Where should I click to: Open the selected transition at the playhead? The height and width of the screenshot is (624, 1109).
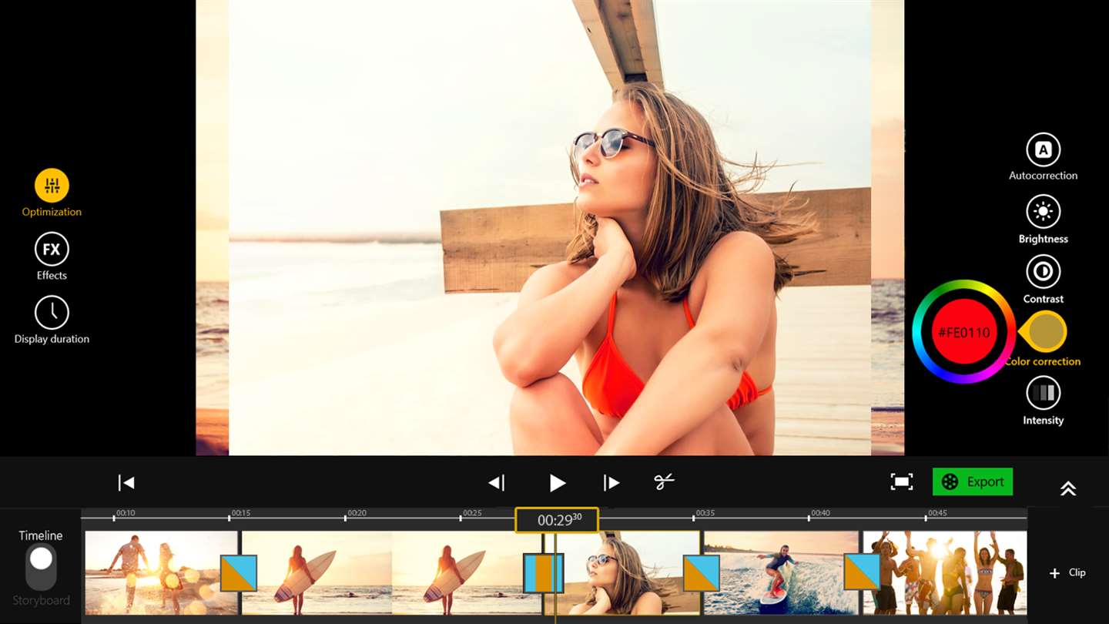pos(544,573)
